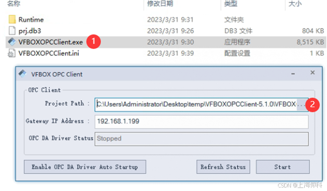Click the prj.db3 file icon
The height and width of the screenshot is (191, 327).
[x=12, y=31]
